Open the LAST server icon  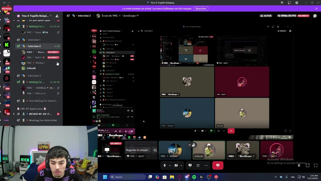[7, 120]
